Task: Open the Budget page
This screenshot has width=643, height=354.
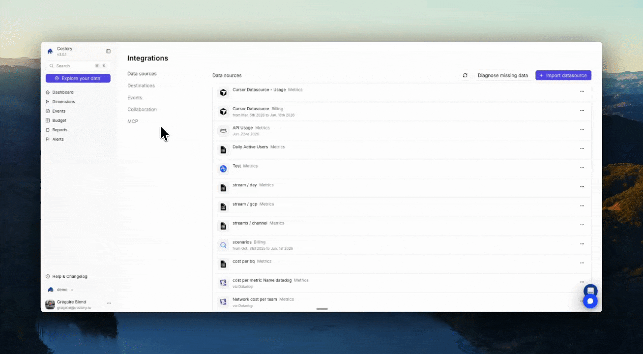Action: 59,120
